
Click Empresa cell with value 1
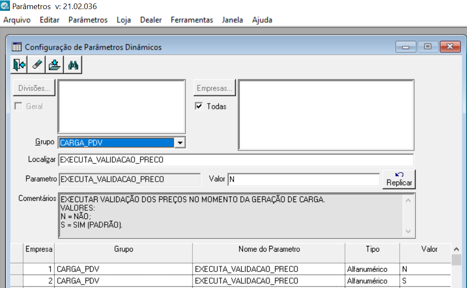click(39, 269)
